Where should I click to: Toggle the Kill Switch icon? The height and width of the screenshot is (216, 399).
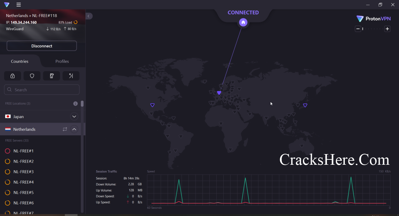(x=52, y=76)
